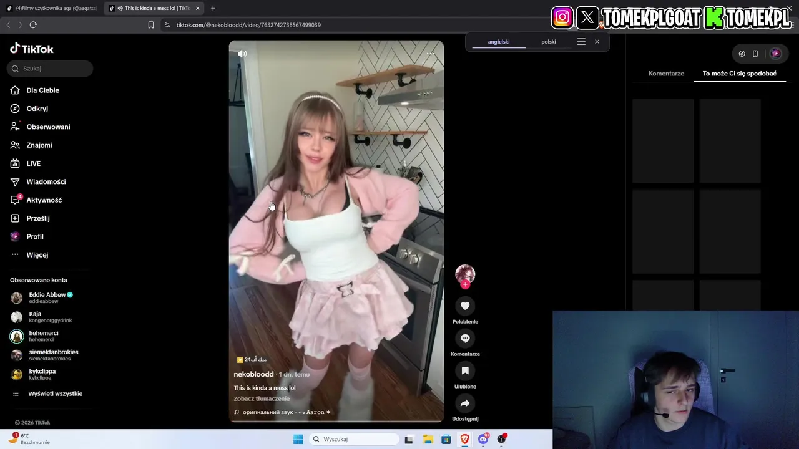Expand Wyświetl wszystkie followed accounts
This screenshot has width=799, height=449.
pyautogui.click(x=47, y=394)
